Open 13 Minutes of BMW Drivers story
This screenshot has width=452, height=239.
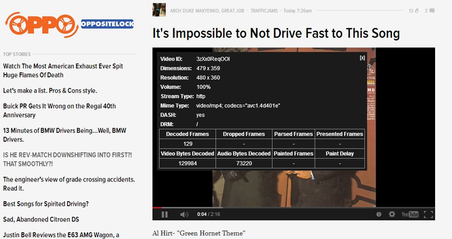(x=64, y=135)
